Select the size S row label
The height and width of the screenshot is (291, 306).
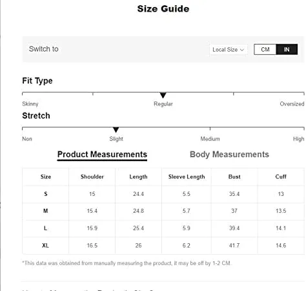coord(46,194)
